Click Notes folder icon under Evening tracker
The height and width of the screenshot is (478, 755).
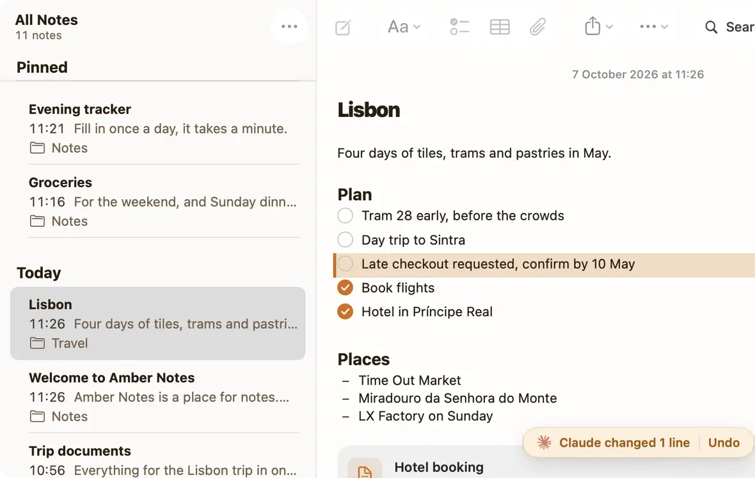[37, 148]
